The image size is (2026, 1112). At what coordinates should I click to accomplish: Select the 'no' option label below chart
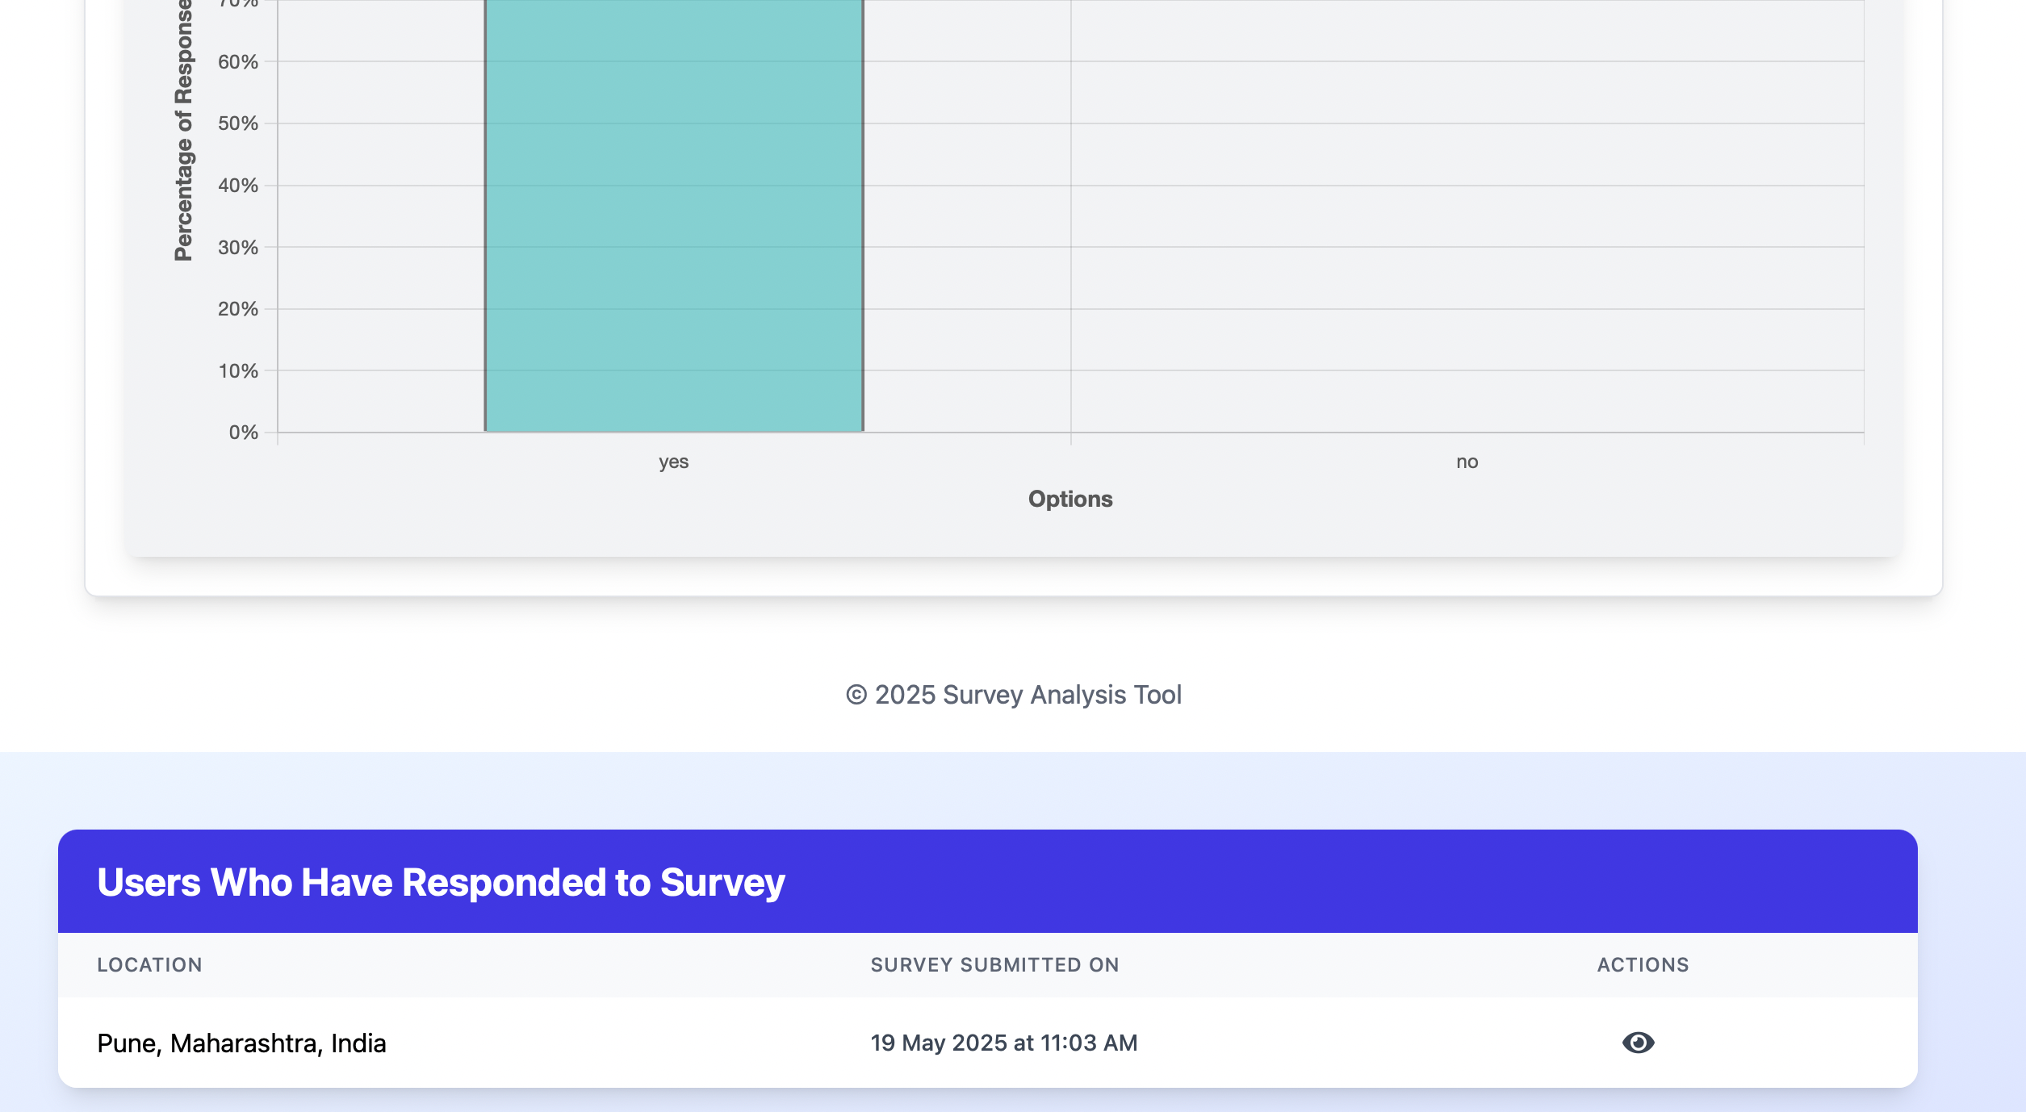[1467, 462]
